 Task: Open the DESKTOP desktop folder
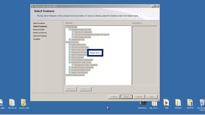coord(190,104)
